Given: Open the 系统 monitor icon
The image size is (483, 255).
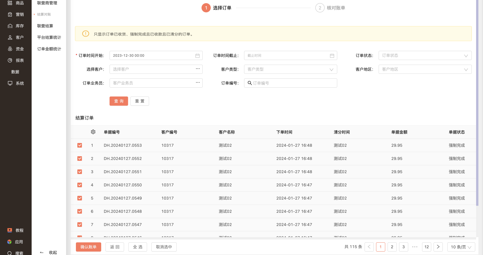Looking at the screenshot, I should [10, 83].
